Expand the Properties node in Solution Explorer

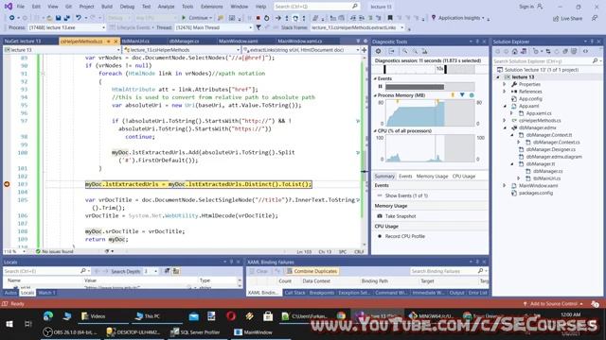pyautogui.click(x=505, y=84)
